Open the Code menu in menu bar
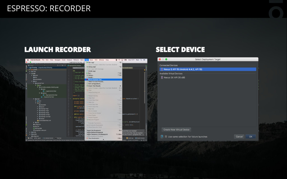287x179 pixels. click(x=64, y=60)
